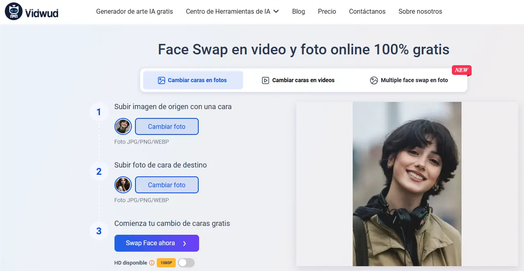Click Cambiar foto for the source image

click(x=166, y=126)
